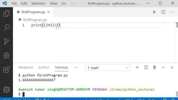This screenshot has height=100, width=178.
Task: Close the terminal panel
Action: pos(172,67)
